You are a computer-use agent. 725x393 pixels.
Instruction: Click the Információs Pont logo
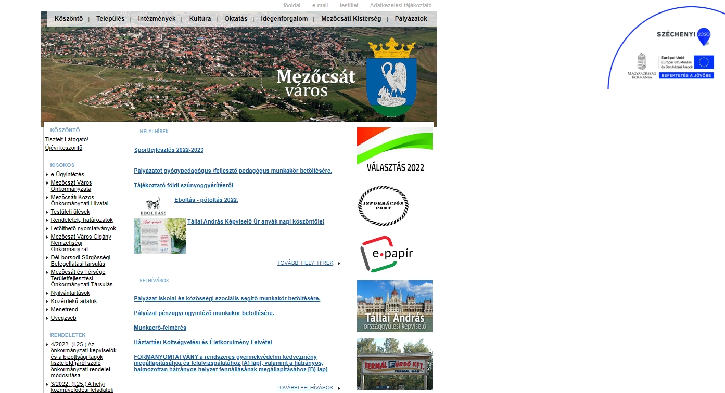pyautogui.click(x=383, y=206)
